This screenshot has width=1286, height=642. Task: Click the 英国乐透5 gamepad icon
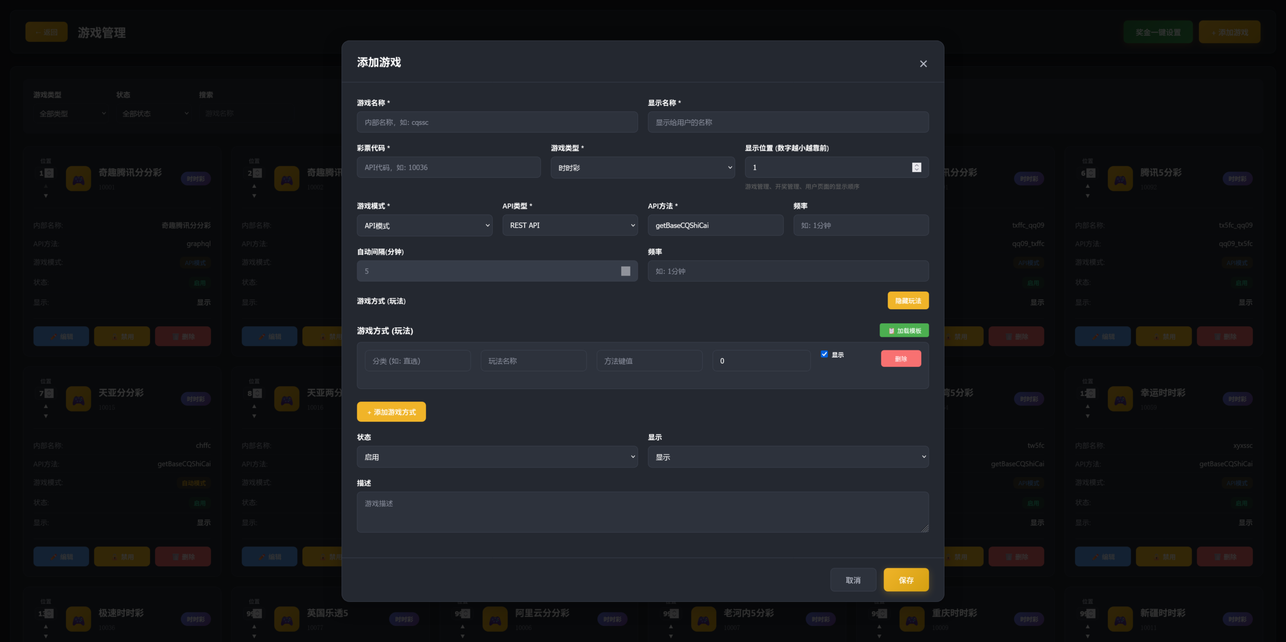(286, 619)
